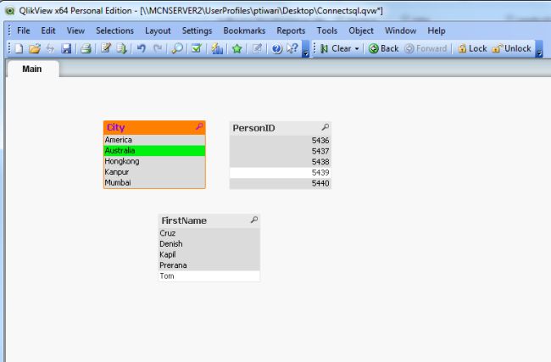Click the Refresh document icon
The width and height of the screenshot is (551, 362).
[50, 48]
